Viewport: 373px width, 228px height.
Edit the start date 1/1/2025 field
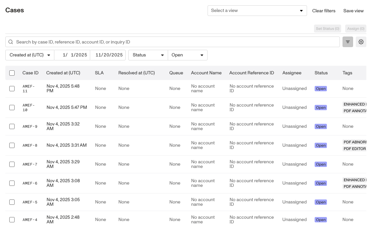pyautogui.click(x=72, y=55)
